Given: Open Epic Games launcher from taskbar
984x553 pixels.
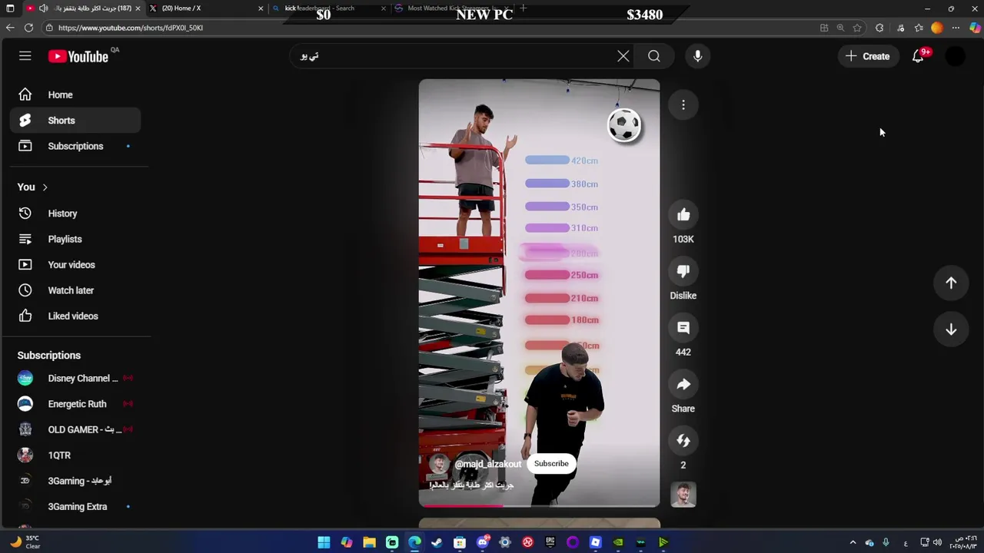Looking at the screenshot, I should coord(550,543).
